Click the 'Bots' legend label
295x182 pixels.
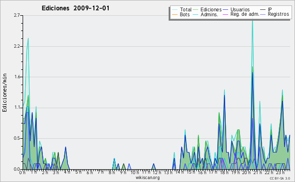click(x=185, y=14)
